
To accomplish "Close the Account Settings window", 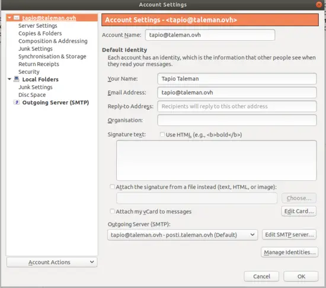I will (x=319, y=4).
